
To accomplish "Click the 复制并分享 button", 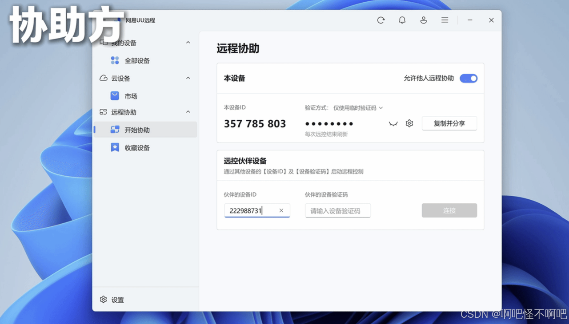I will coord(449,123).
